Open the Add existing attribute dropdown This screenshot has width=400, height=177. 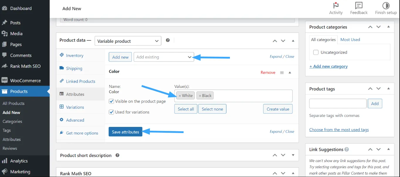164,57
